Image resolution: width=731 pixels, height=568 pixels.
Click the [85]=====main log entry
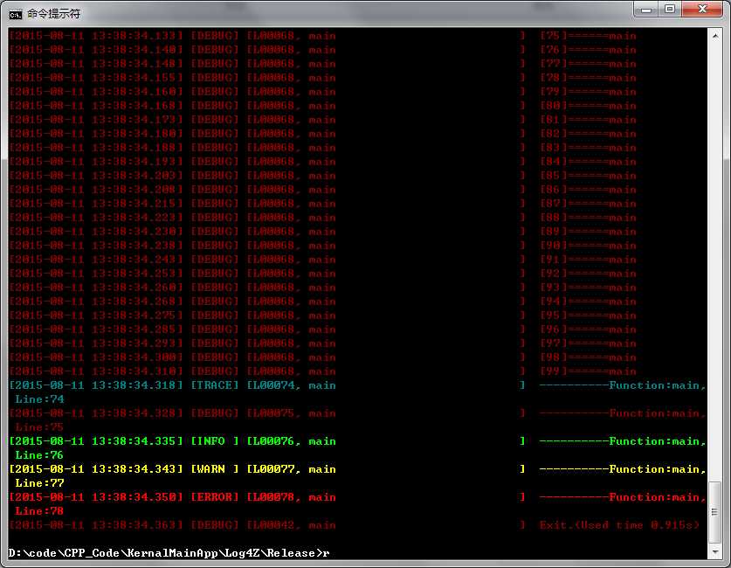pos(588,176)
